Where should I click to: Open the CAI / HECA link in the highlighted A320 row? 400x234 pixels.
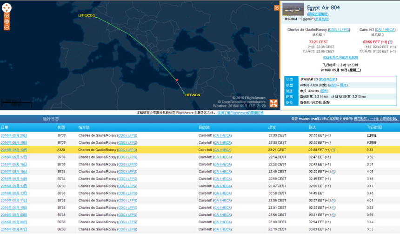222,150
